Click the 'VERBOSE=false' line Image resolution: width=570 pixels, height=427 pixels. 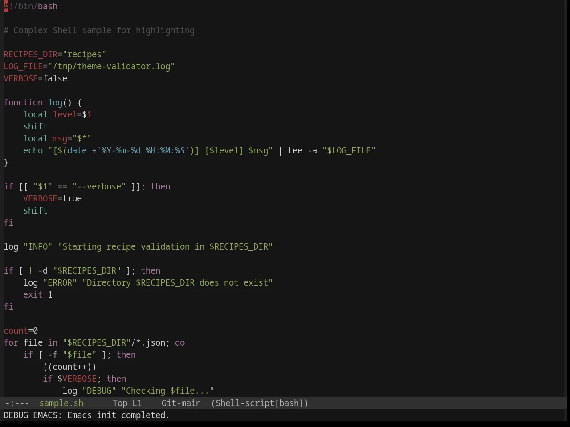[36, 78]
